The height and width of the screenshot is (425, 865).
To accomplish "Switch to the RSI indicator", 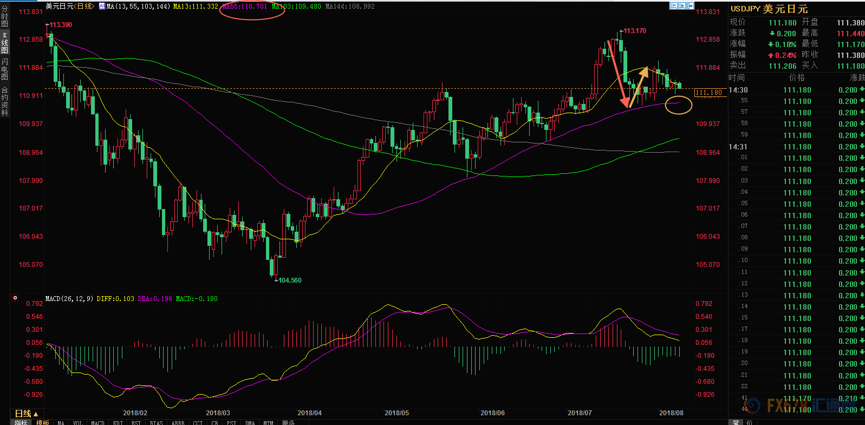I will tap(136, 422).
